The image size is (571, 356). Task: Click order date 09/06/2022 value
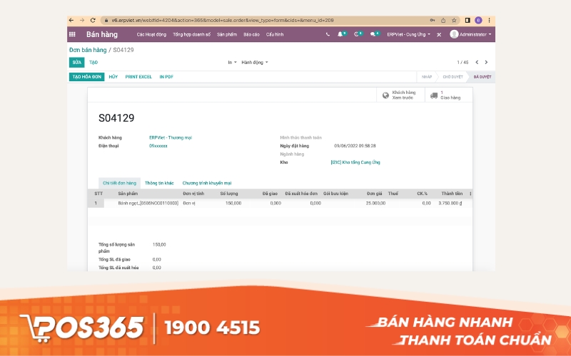tap(355, 146)
